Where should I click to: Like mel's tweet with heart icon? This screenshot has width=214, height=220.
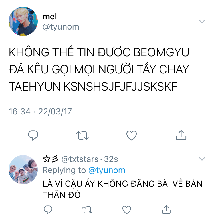pos(132,135)
